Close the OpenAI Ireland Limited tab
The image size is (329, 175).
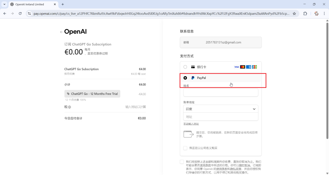[55, 4]
